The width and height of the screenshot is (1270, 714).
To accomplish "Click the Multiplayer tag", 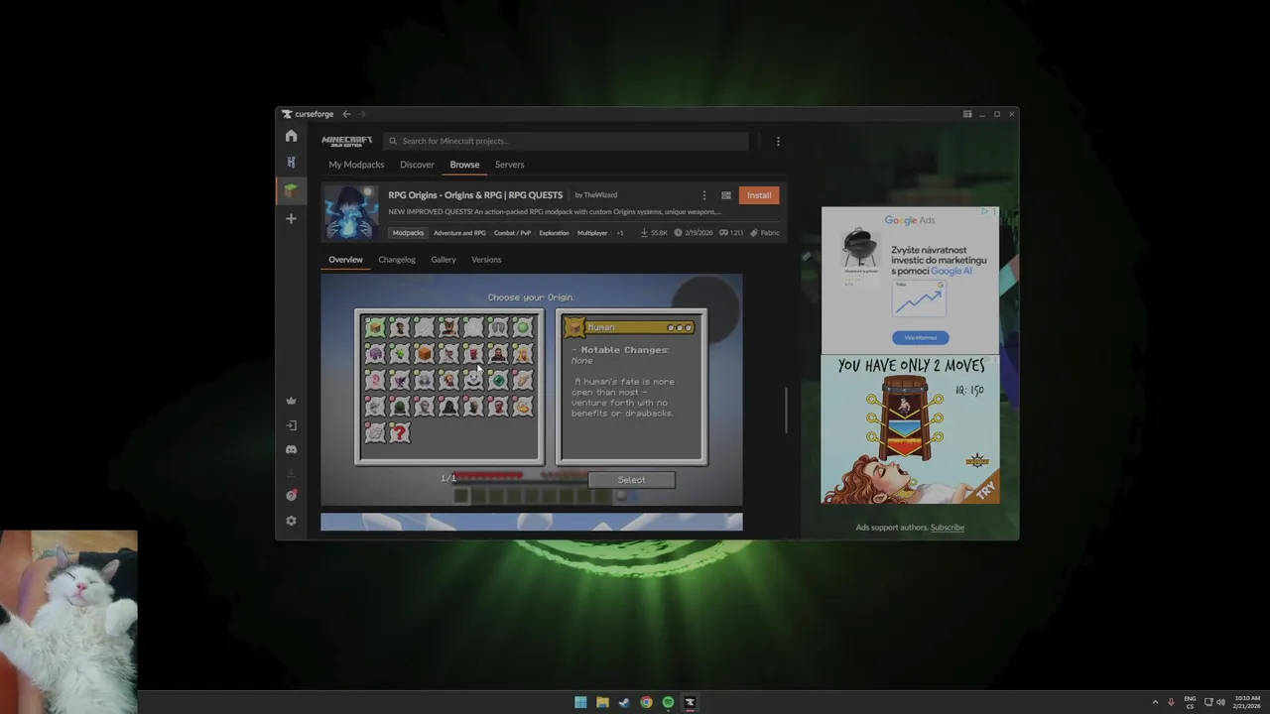I will pos(592,233).
